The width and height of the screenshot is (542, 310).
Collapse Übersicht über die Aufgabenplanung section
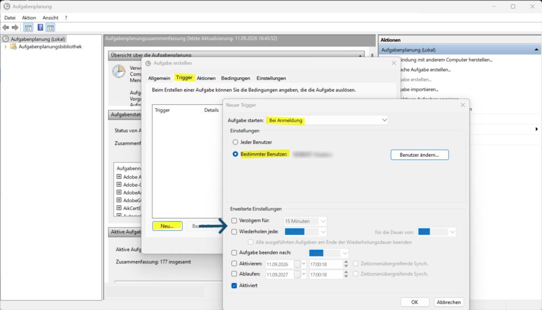pyautogui.click(x=360, y=56)
